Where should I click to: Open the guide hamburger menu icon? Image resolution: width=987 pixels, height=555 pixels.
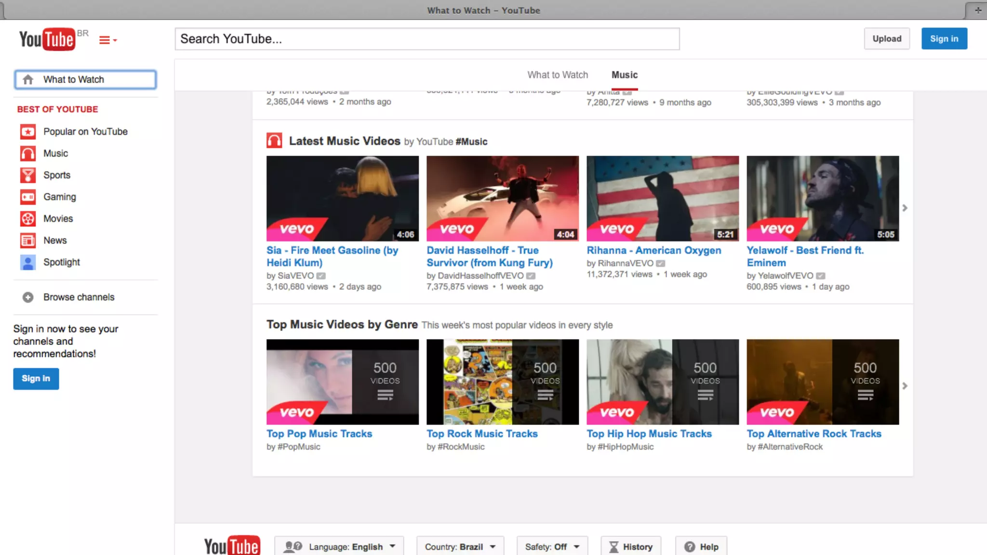coord(107,40)
